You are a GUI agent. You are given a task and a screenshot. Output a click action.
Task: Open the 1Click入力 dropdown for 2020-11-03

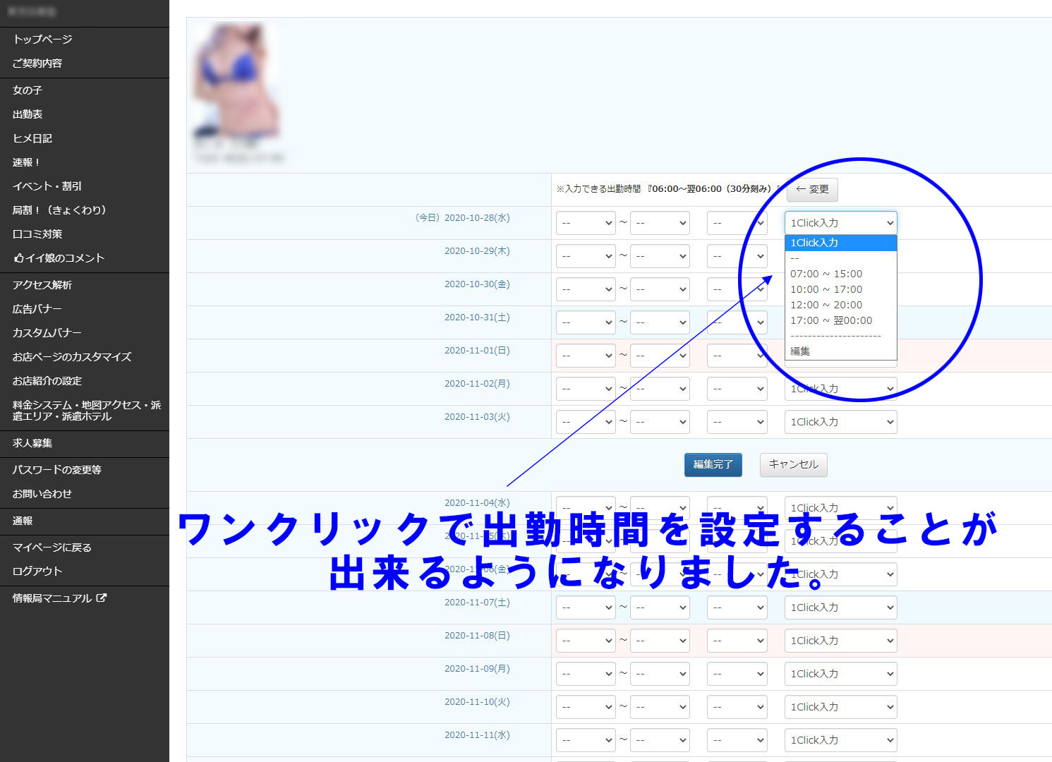tap(840, 422)
